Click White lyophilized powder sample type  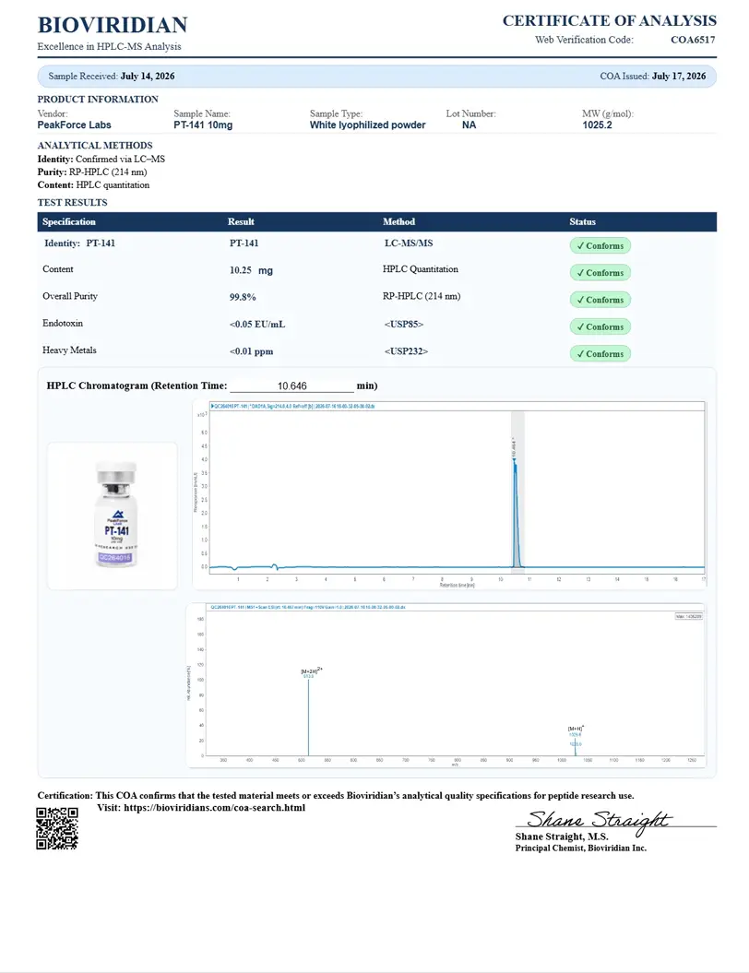[367, 125]
